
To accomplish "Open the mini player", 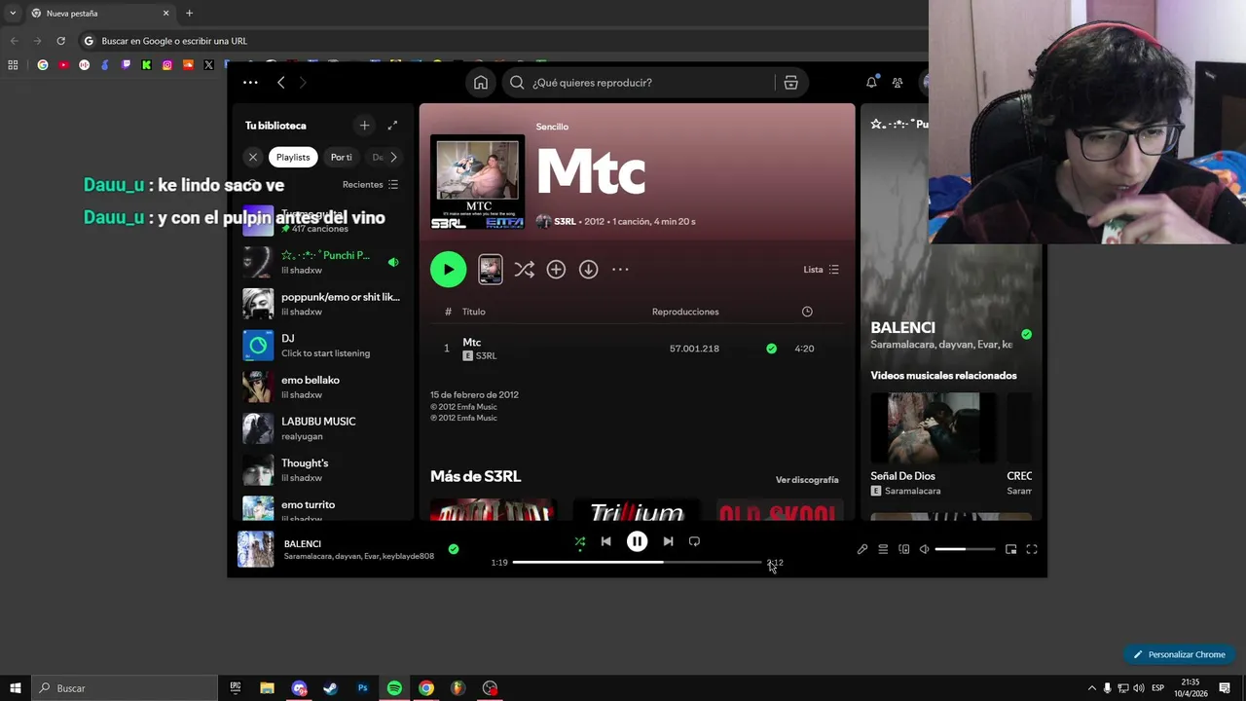I will pos(1010,549).
